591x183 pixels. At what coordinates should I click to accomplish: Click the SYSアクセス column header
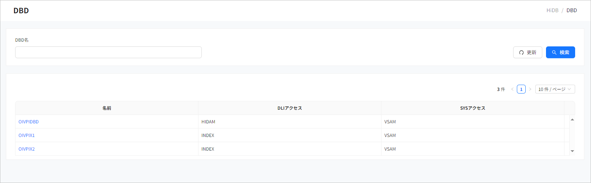click(x=473, y=108)
